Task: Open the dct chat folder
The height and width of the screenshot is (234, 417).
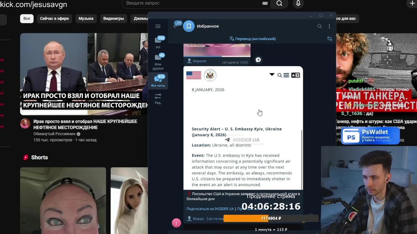Action: tap(158, 42)
